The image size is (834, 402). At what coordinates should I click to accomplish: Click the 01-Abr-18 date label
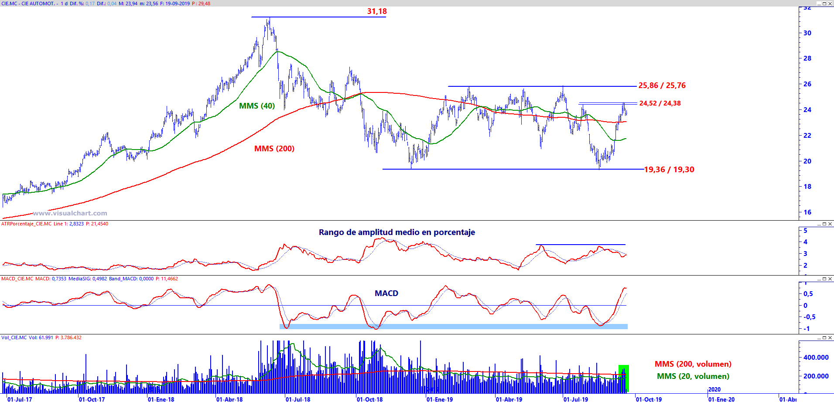pyautogui.click(x=229, y=399)
